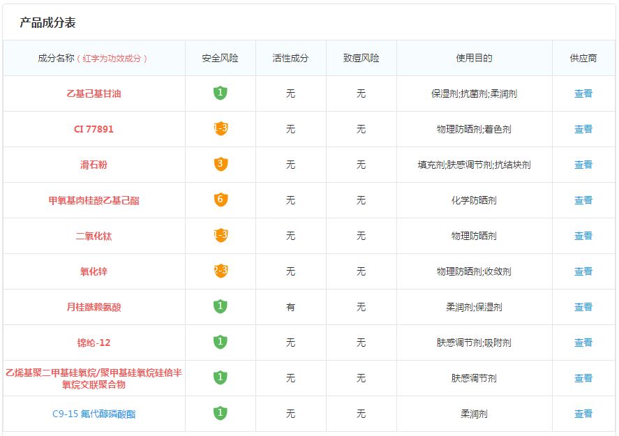619x436 pixels.
Task: Click 柔润剂;保湿剂 purpose cell
Action: pyautogui.click(x=474, y=307)
